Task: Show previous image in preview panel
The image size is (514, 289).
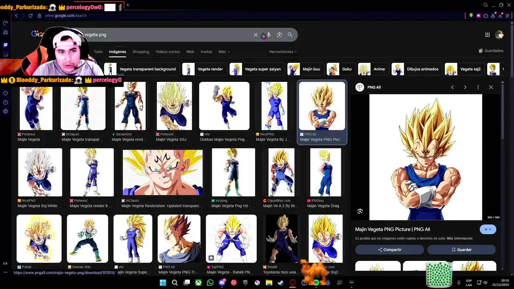Action: pyautogui.click(x=452, y=87)
